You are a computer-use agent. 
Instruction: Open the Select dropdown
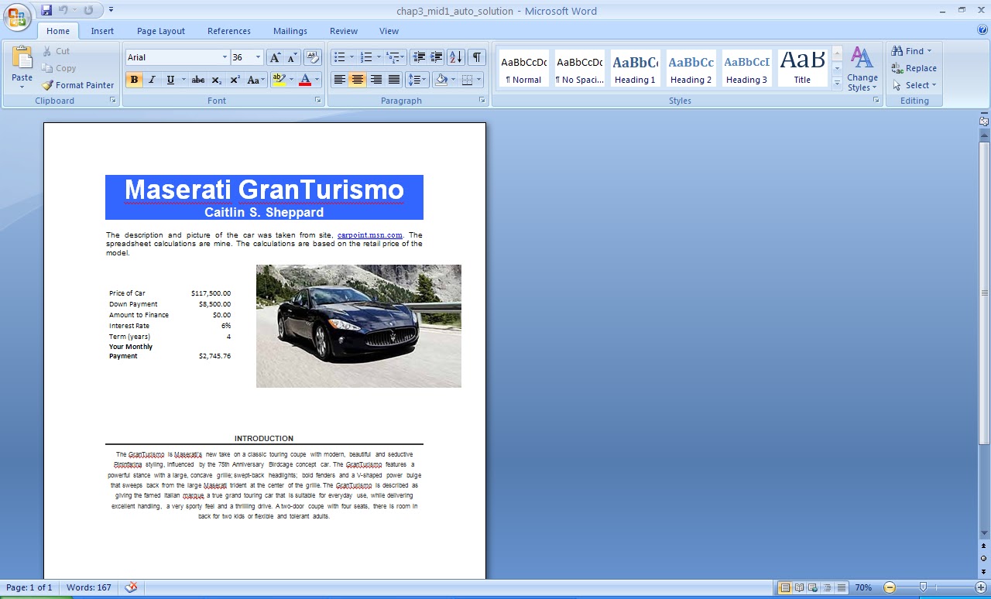click(x=914, y=85)
